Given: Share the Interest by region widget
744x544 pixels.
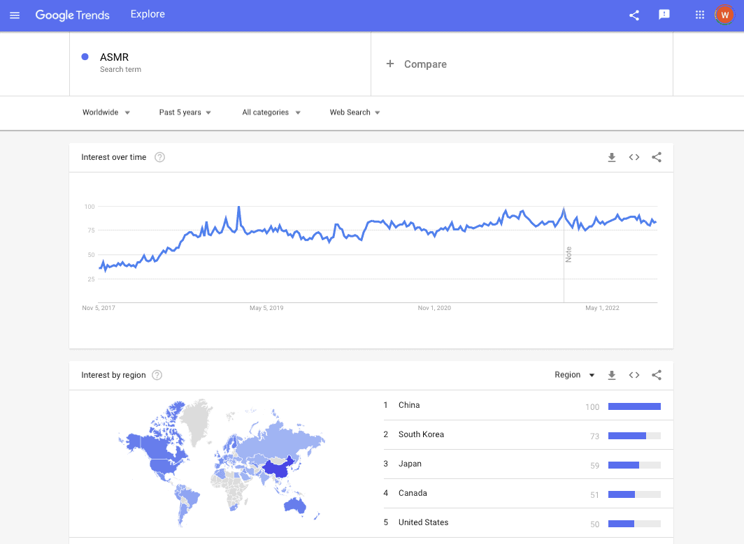Looking at the screenshot, I should pyautogui.click(x=656, y=375).
